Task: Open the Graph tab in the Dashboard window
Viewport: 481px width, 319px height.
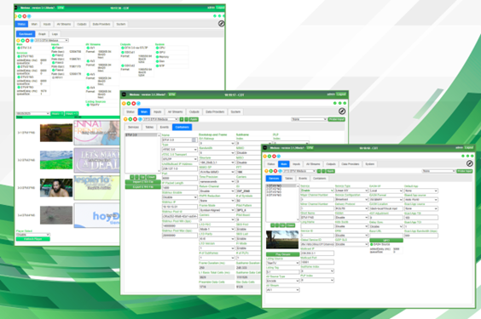Action: [42, 34]
